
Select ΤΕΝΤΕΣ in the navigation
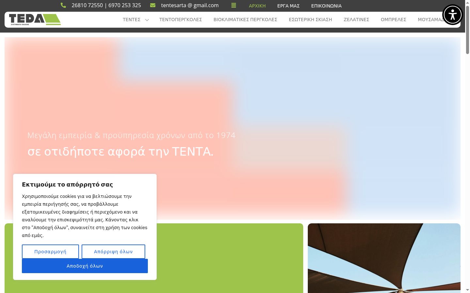132,20
